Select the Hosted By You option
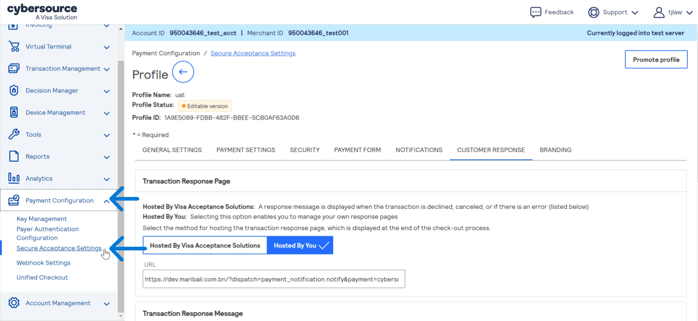This screenshot has height=321, width=698. point(300,246)
